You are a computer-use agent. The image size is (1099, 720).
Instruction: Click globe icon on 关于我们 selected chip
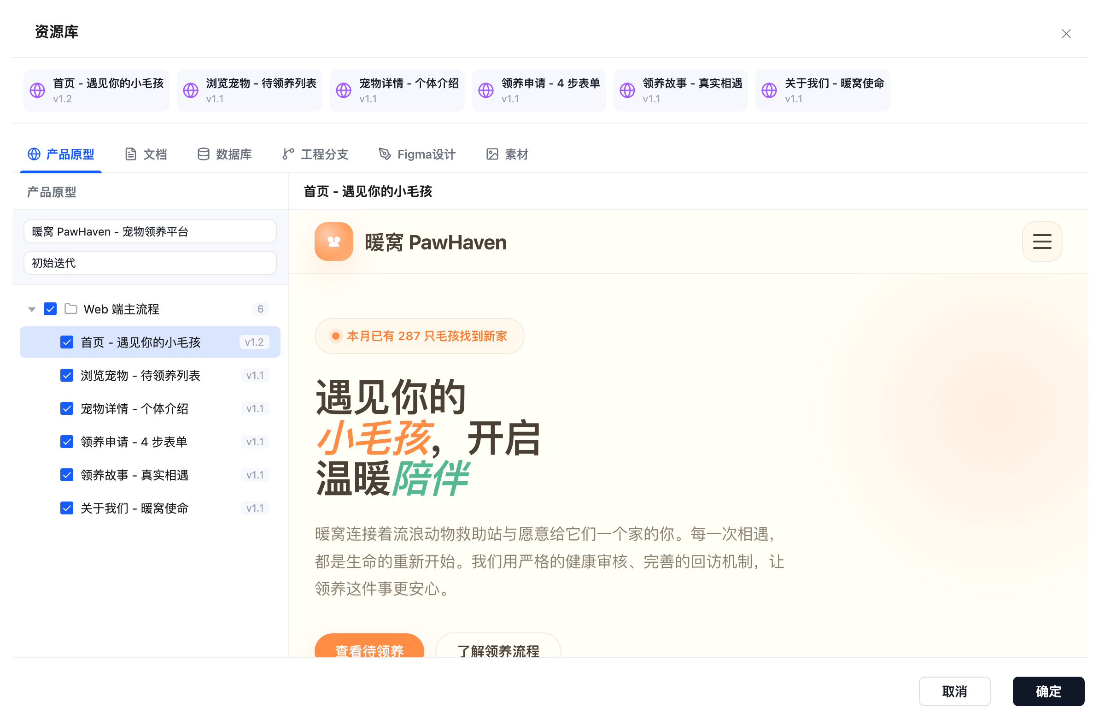tap(769, 91)
